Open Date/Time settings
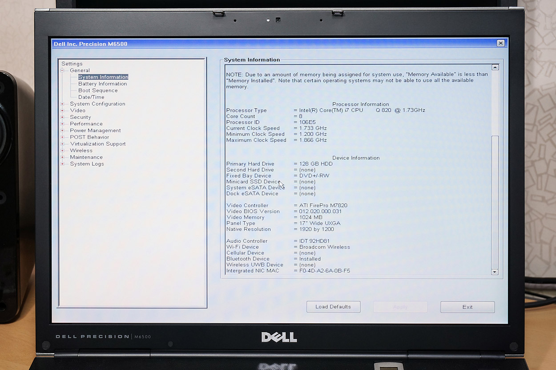556x370 pixels. pyautogui.click(x=91, y=97)
